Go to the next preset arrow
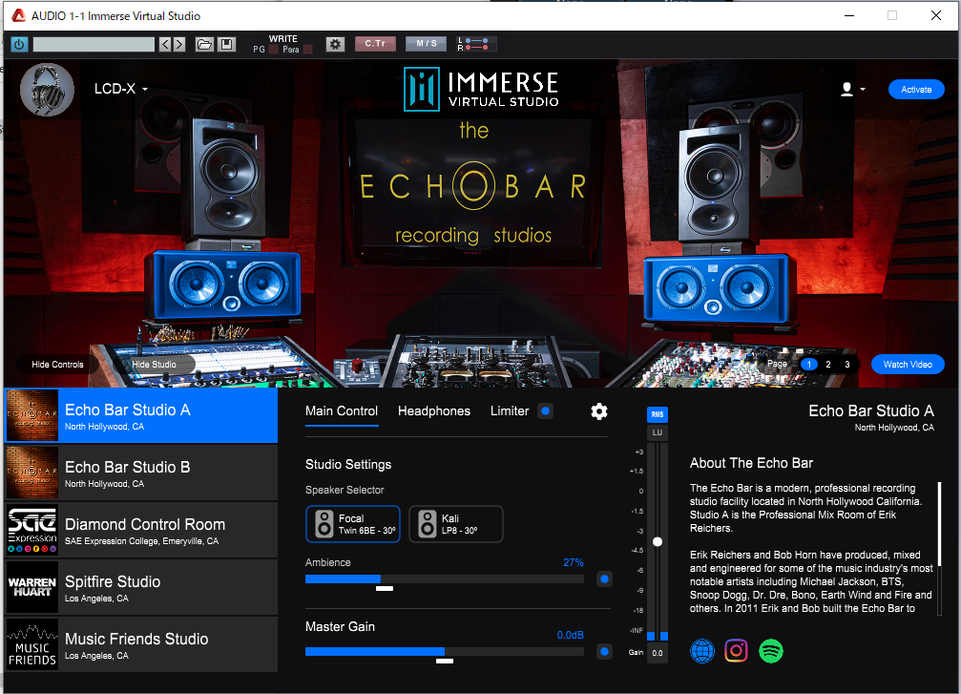The width and height of the screenshot is (961, 694). coord(179,44)
